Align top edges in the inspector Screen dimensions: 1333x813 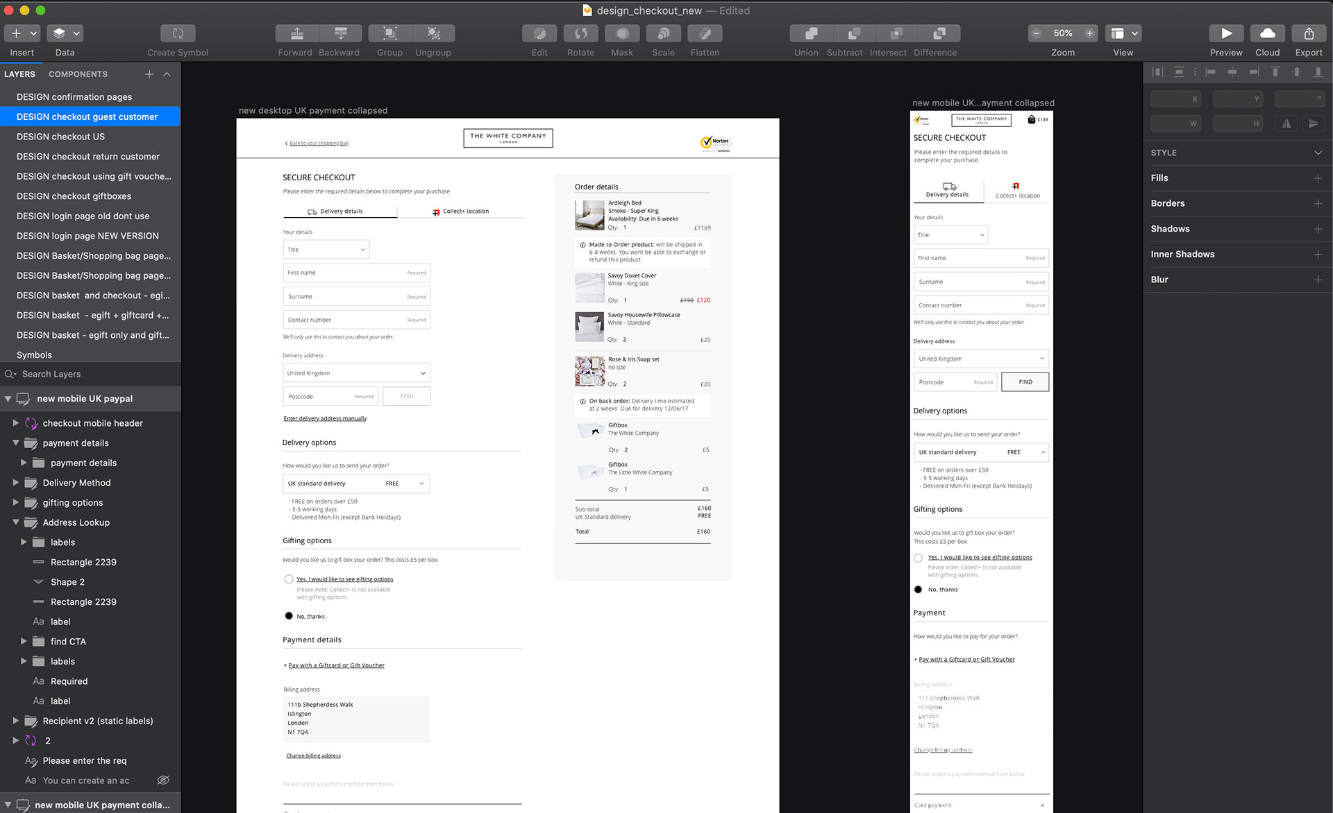click(x=1275, y=71)
